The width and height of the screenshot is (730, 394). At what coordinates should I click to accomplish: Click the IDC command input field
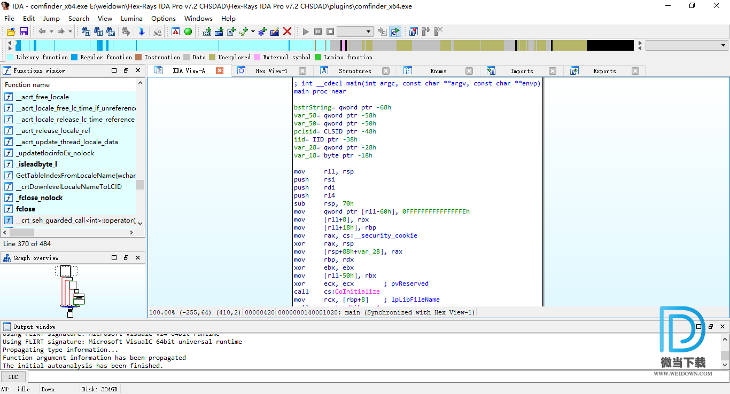(378, 377)
